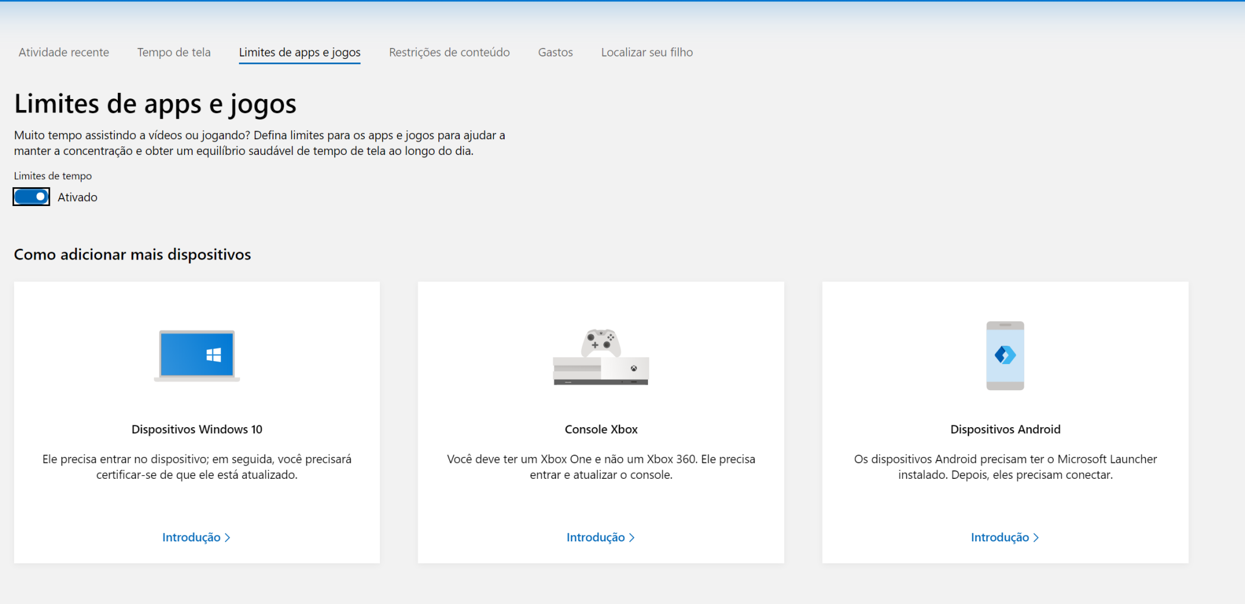Viewport: 1245px width, 604px height.
Task: Open the Atividade recente tab
Action: (64, 52)
